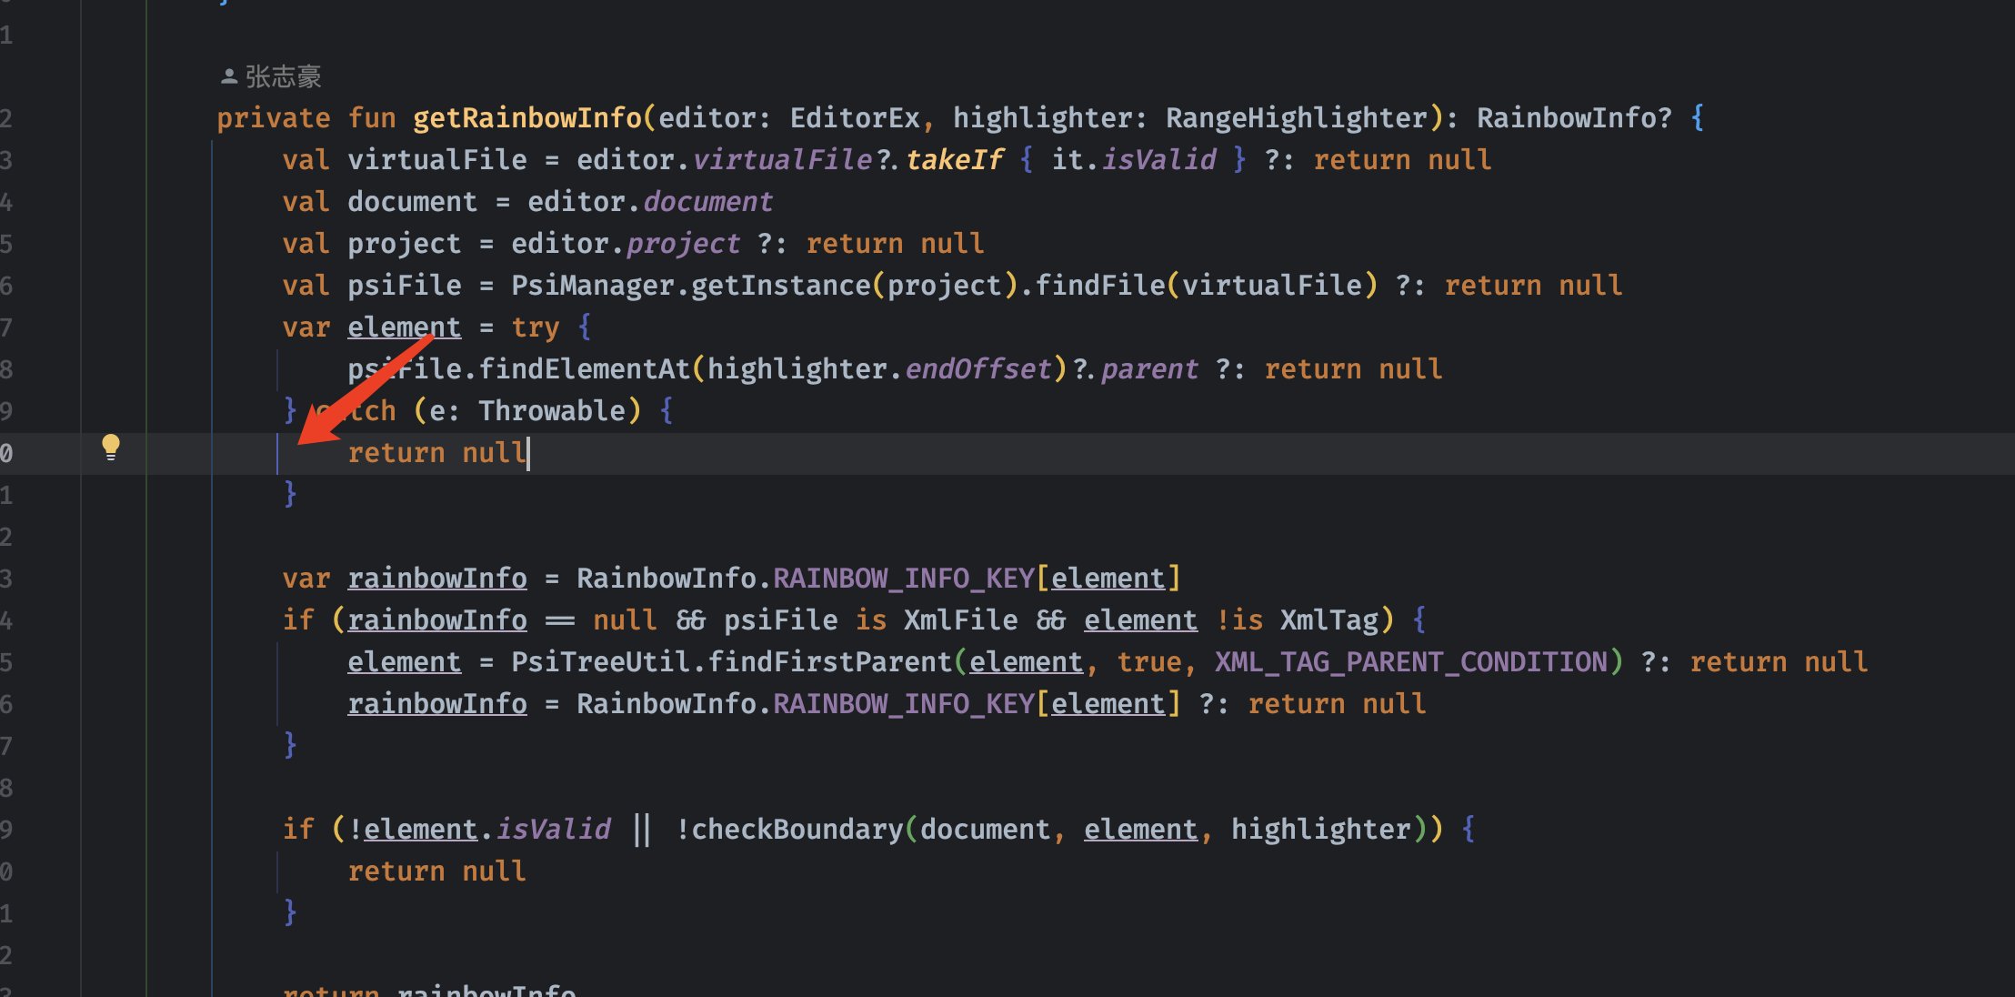The width and height of the screenshot is (2015, 997).
Task: Click the closing brace of the catch block
Action: click(x=290, y=494)
